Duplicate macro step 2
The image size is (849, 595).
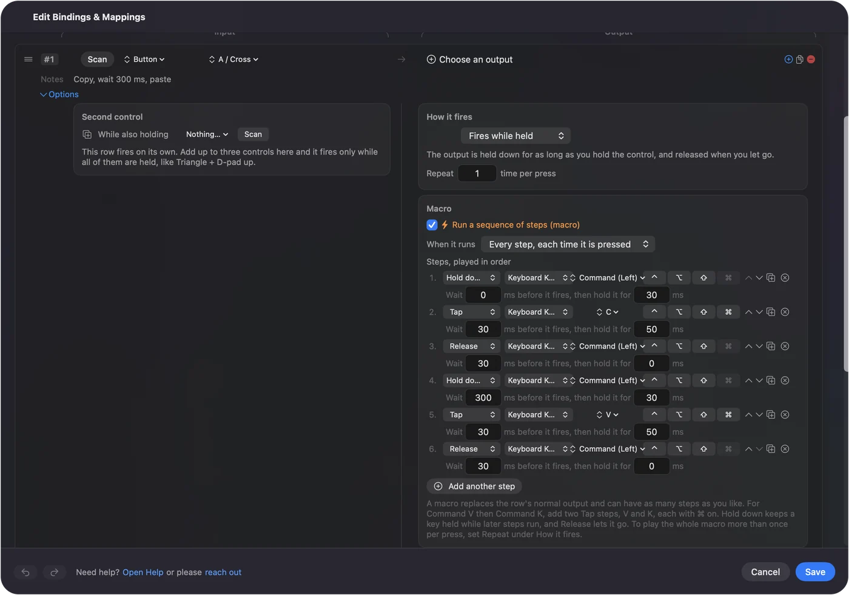[771, 312]
